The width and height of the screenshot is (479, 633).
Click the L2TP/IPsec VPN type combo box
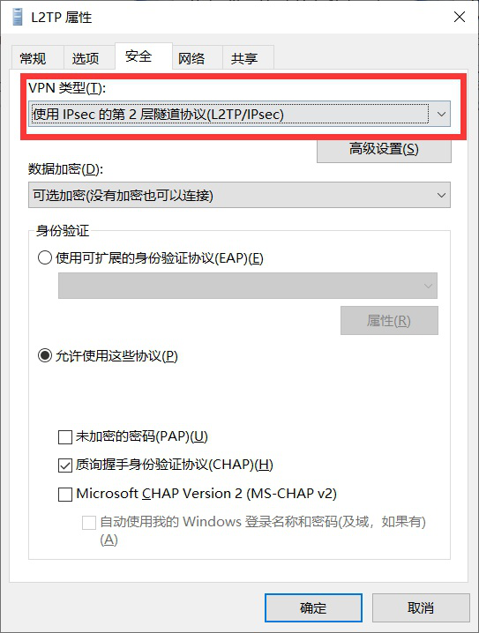[239, 115]
